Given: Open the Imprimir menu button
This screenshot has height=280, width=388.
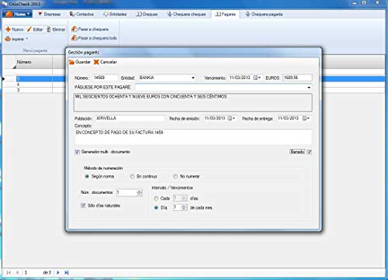Looking at the screenshot, I should coord(16,39).
